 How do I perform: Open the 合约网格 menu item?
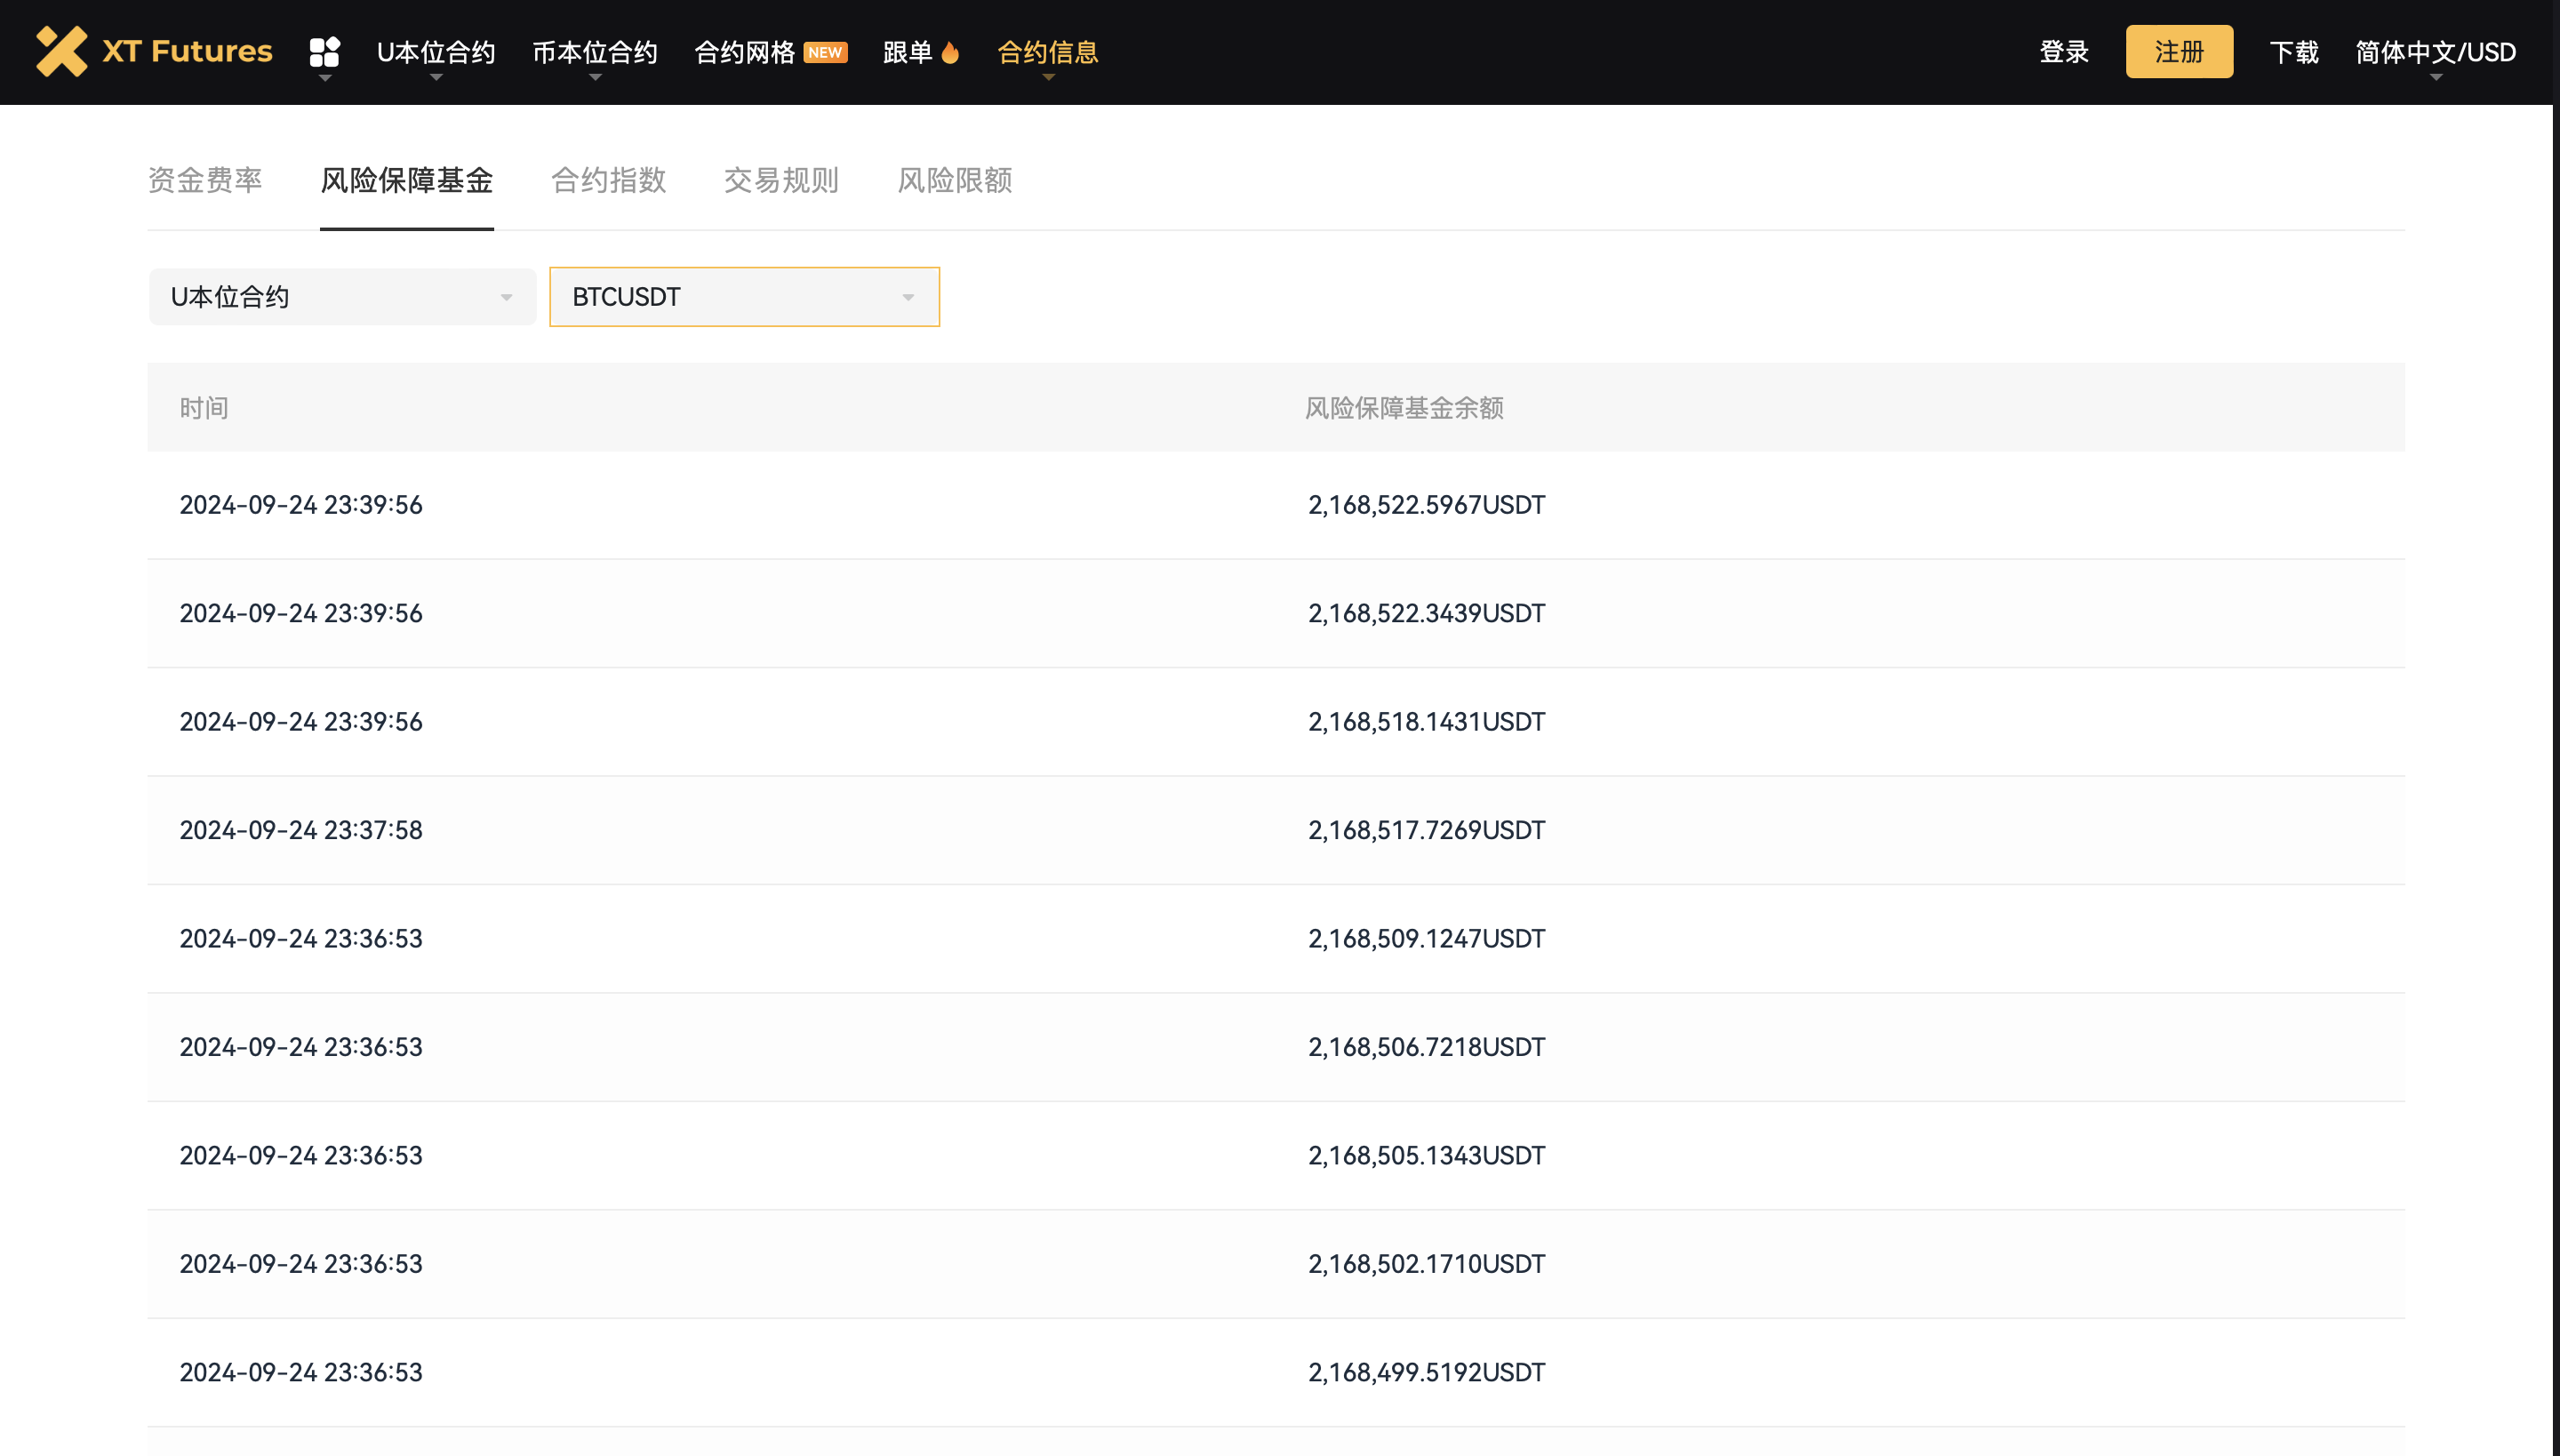point(744,52)
